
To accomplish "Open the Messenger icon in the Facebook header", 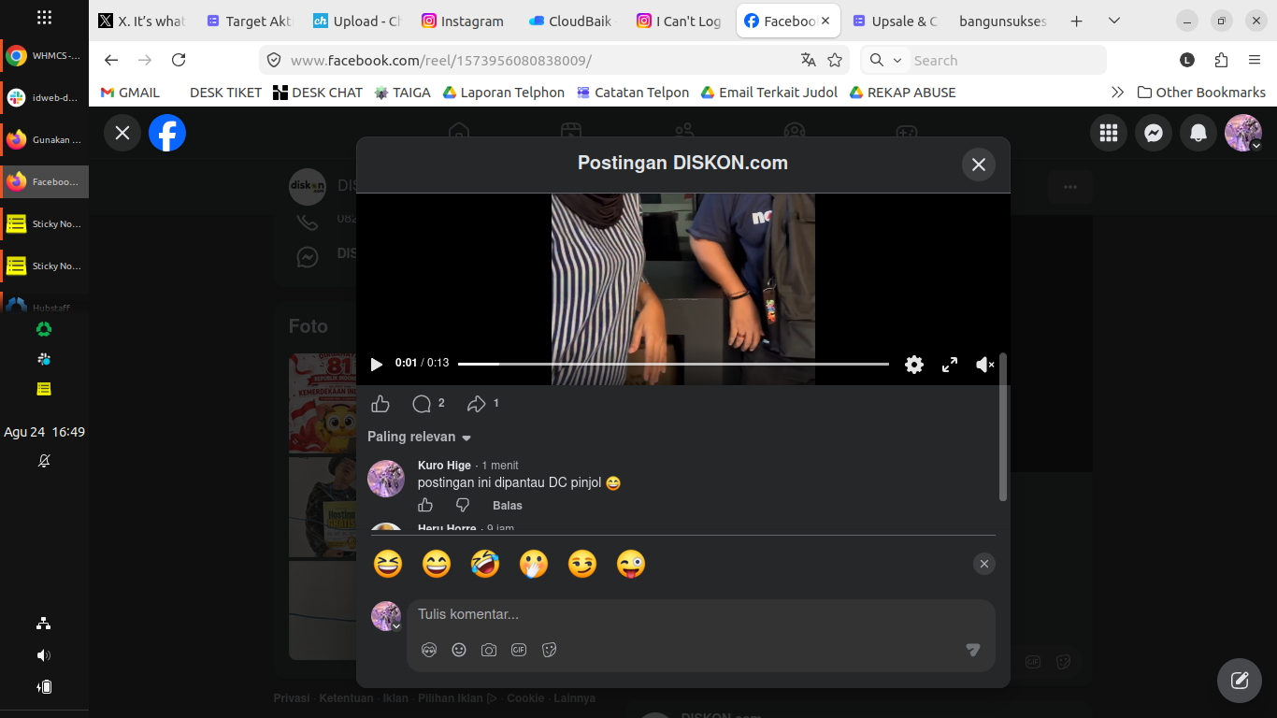I will (x=1154, y=133).
